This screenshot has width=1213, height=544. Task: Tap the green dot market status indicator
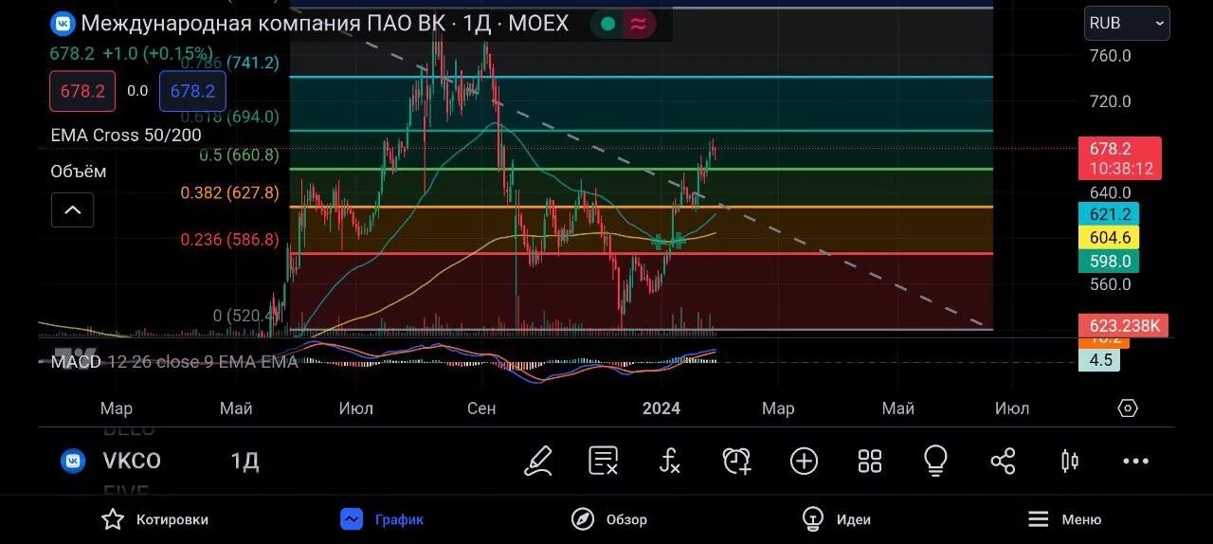607,25
